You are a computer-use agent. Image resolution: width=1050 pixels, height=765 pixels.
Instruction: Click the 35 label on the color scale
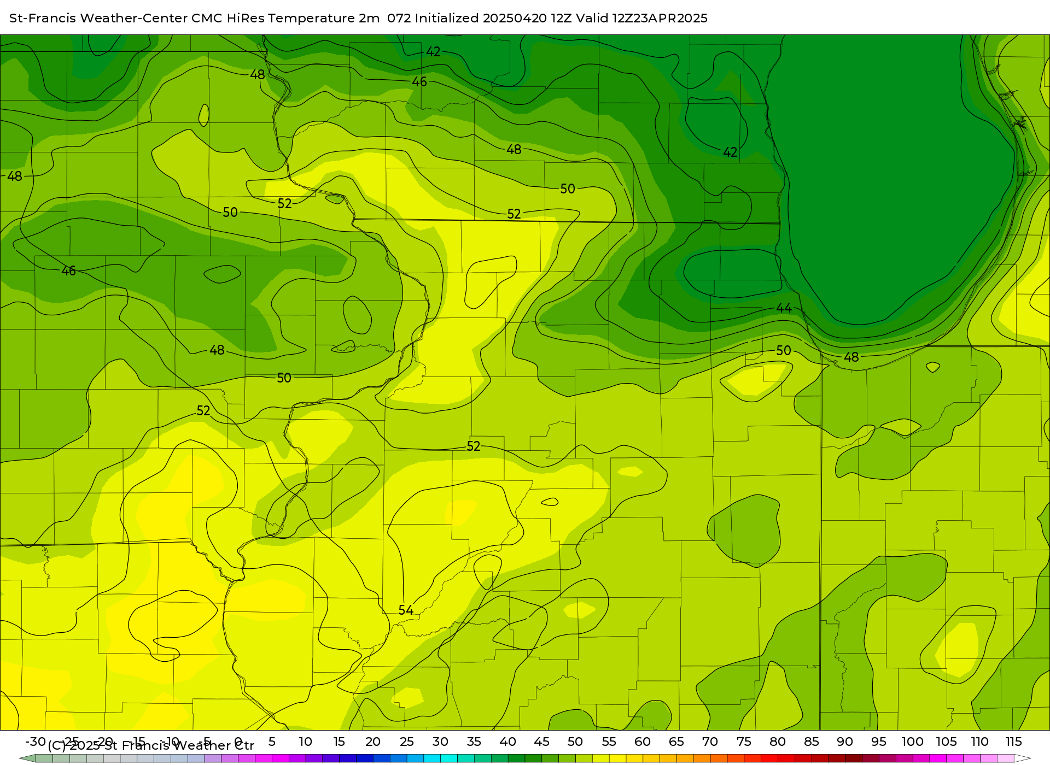click(474, 742)
